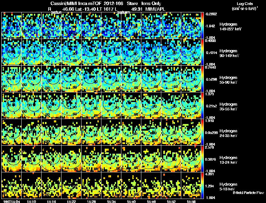The height and width of the screenshot is (203, 266).
Task: Click the 15:10 time axis label
Action: point(31,202)
